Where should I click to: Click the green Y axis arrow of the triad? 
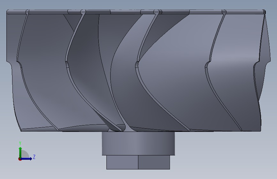coord(20,152)
